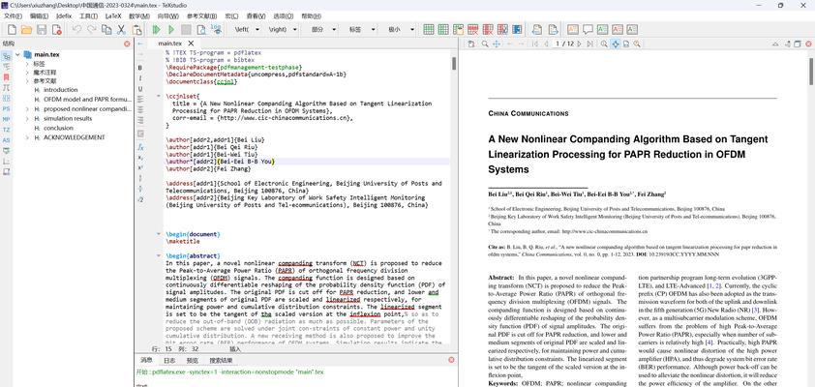Save the current document
Viewport: 815px width, 387px height.
(42, 30)
